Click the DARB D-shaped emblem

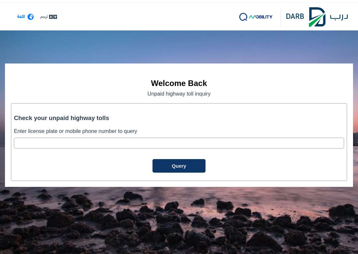click(x=317, y=17)
